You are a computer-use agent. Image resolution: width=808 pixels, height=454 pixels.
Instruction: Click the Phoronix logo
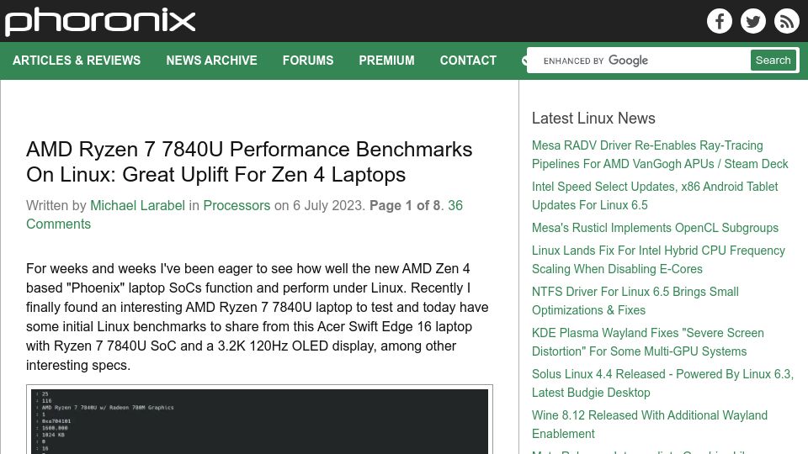click(100, 22)
